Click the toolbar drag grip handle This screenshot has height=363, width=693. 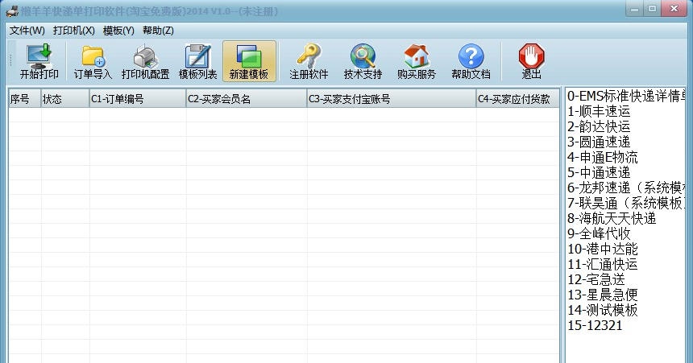click(x=11, y=61)
